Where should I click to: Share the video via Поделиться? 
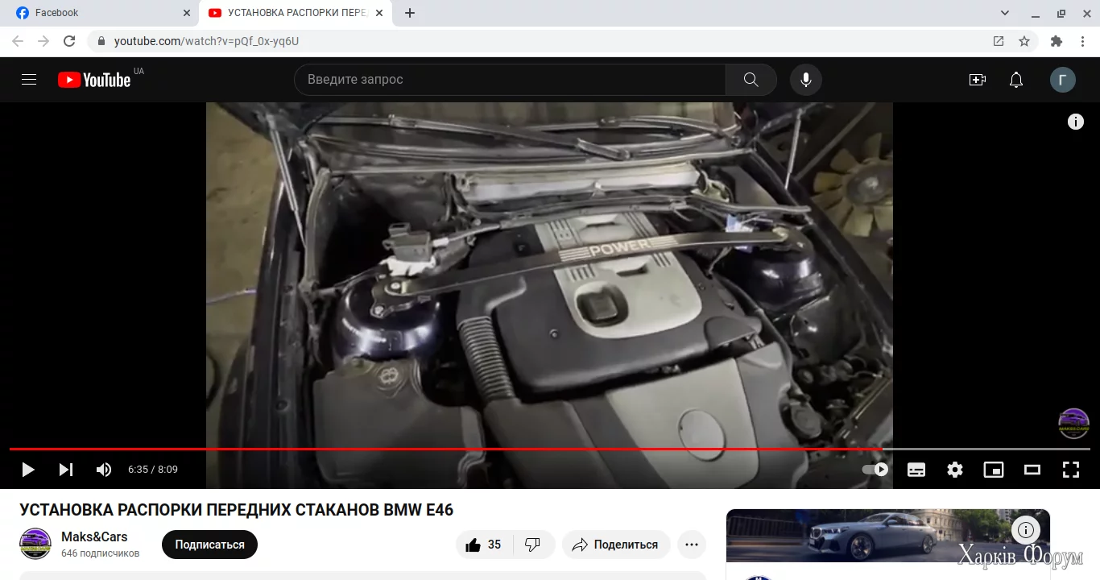[x=616, y=545]
